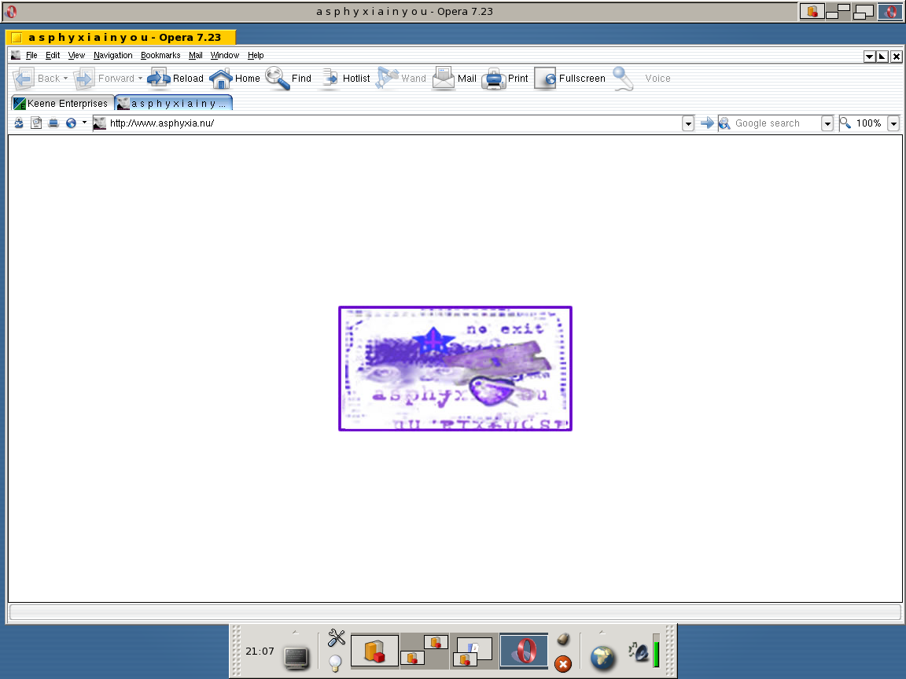Open the page icon menu left of File

(16, 56)
